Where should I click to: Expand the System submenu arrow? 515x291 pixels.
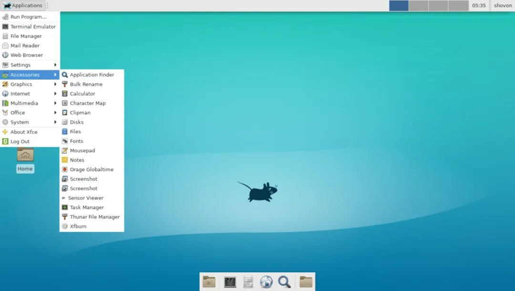coord(55,122)
